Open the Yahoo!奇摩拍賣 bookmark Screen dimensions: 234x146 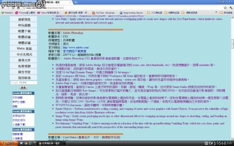coord(49,13)
